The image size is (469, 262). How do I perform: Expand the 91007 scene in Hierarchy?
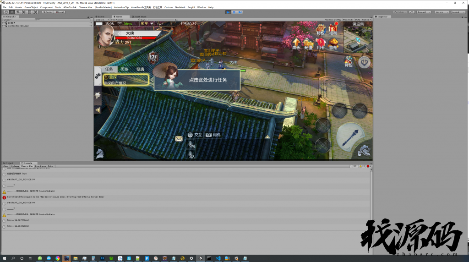(x=3, y=23)
